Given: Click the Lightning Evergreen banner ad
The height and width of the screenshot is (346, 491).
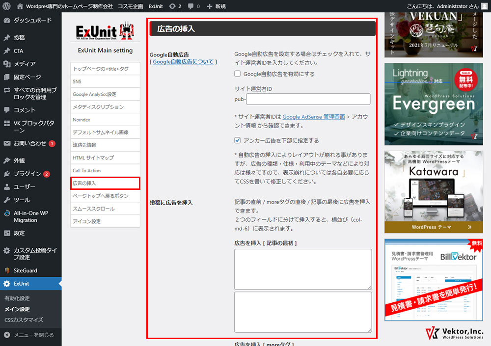Looking at the screenshot, I should click(x=434, y=104).
